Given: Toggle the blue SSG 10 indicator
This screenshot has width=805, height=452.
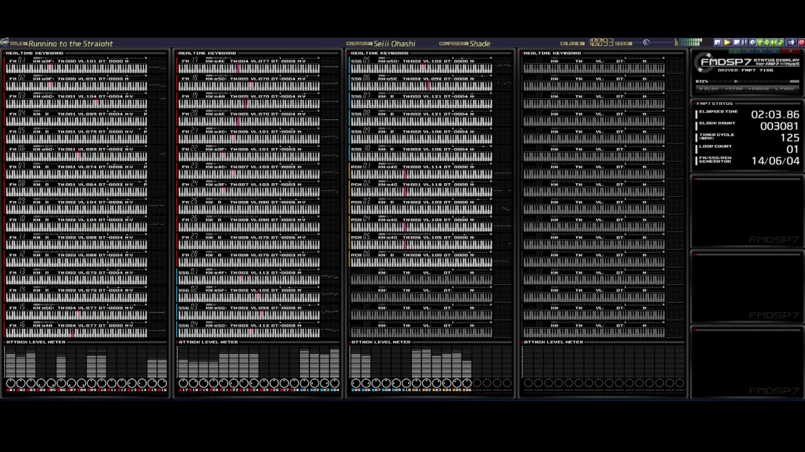Looking at the screenshot, I should [x=406, y=390].
